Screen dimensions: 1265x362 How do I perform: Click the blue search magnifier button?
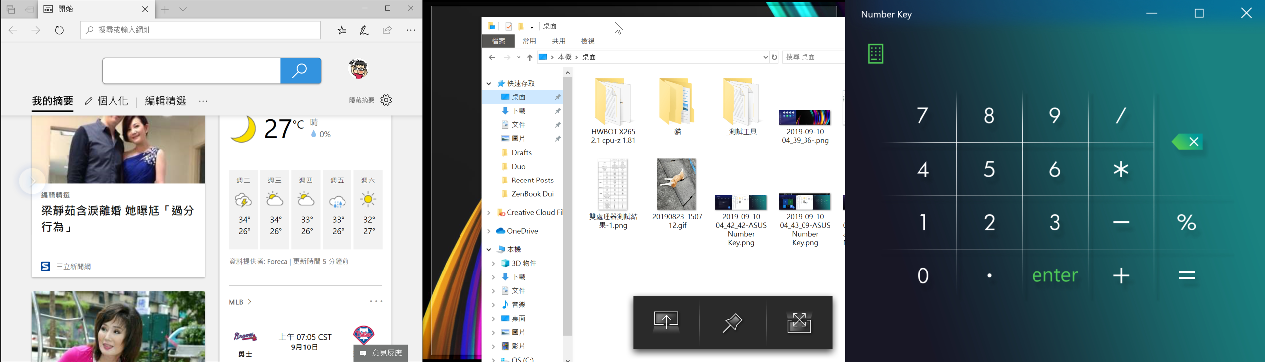[x=300, y=71]
